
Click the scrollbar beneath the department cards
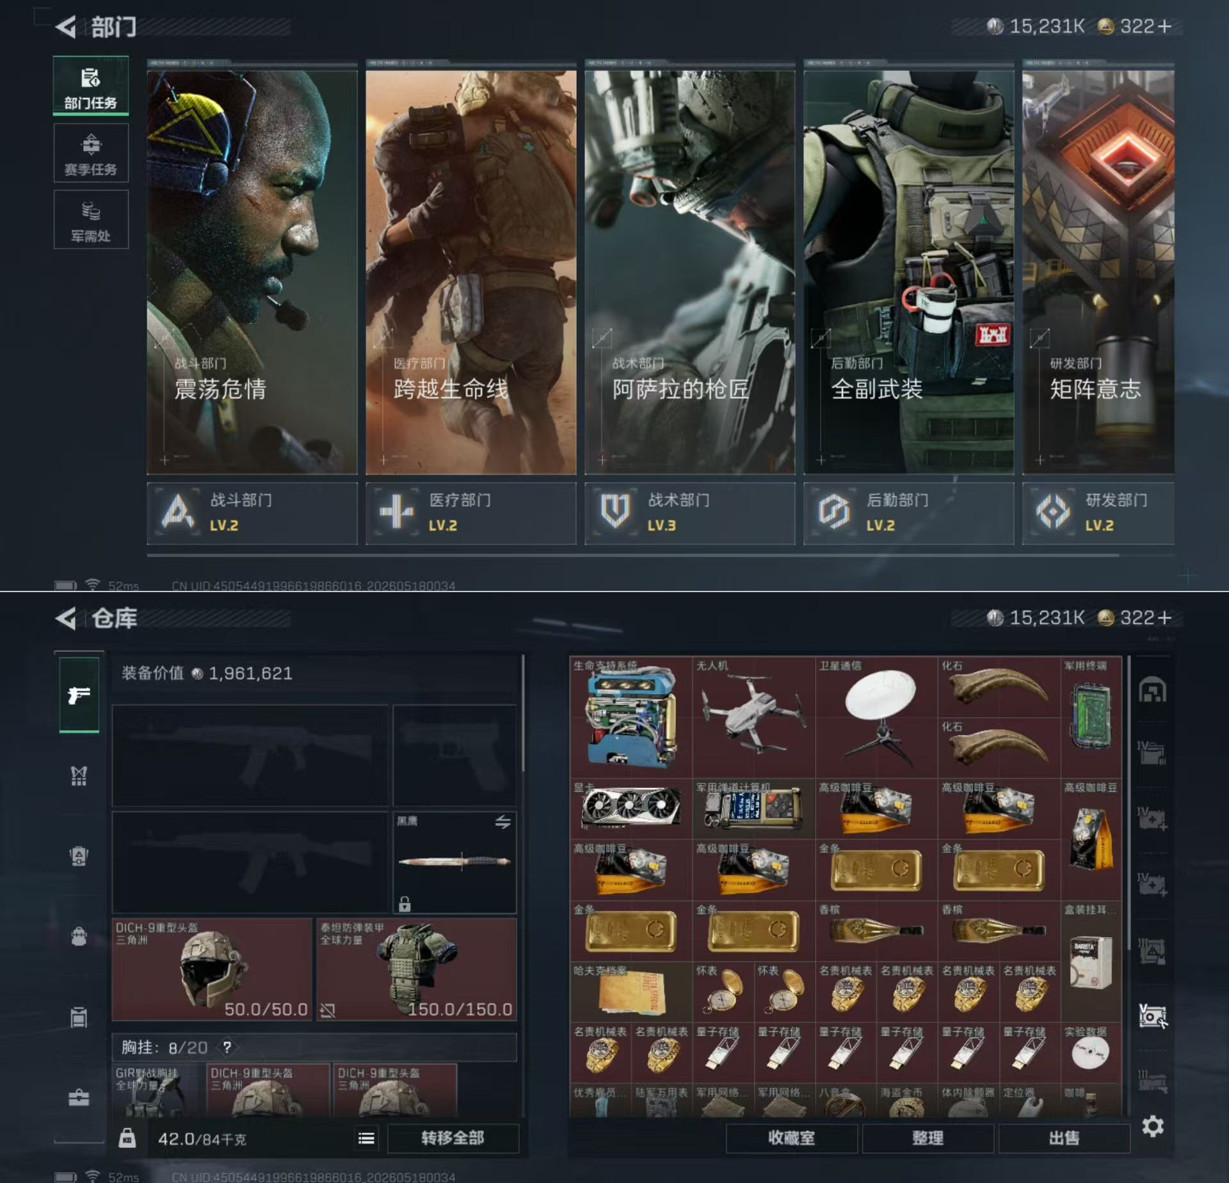pos(633,556)
